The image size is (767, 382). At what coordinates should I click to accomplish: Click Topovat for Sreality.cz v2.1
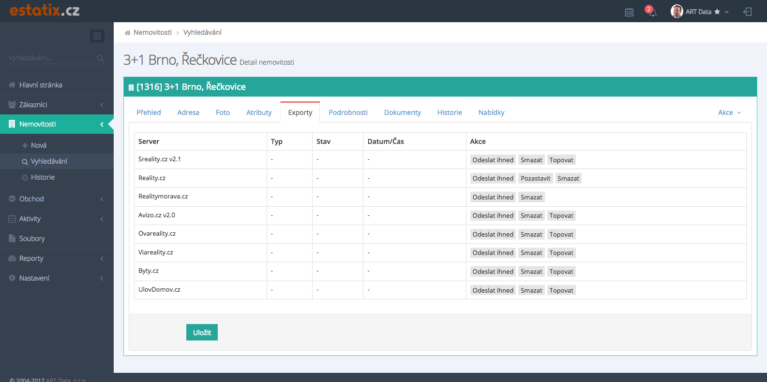coord(561,160)
